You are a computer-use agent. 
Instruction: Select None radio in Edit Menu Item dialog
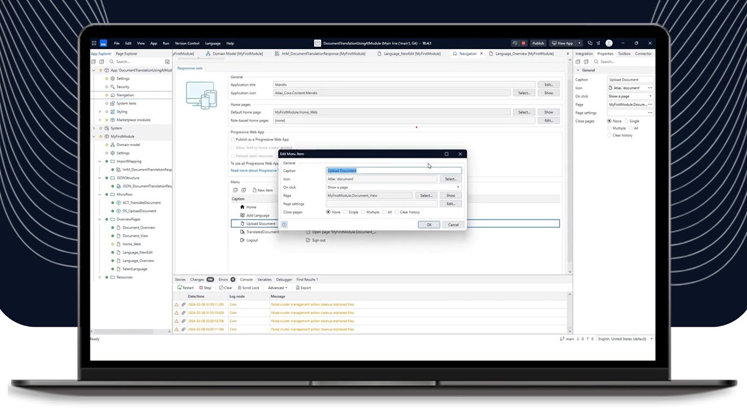(x=329, y=212)
